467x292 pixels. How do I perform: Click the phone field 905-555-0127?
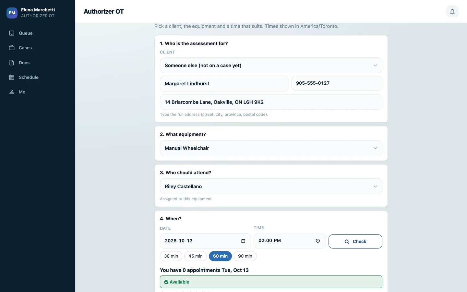click(x=337, y=83)
